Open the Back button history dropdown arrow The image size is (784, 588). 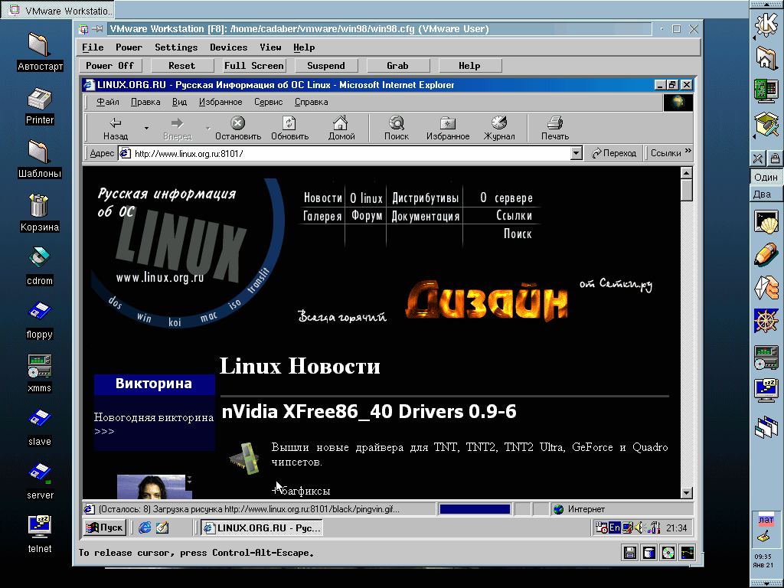[146, 128]
